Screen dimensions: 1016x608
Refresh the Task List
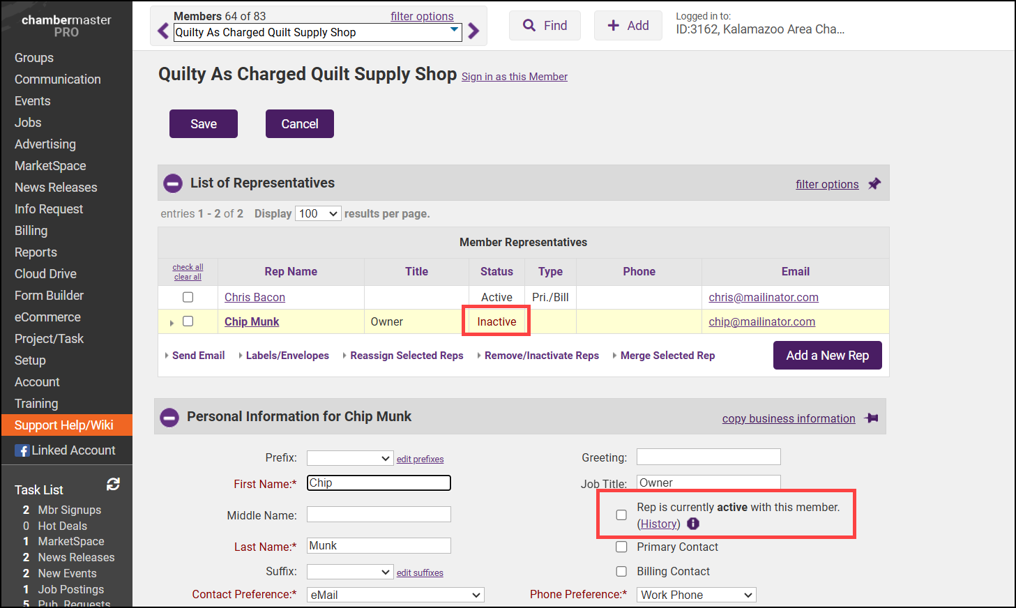point(113,484)
